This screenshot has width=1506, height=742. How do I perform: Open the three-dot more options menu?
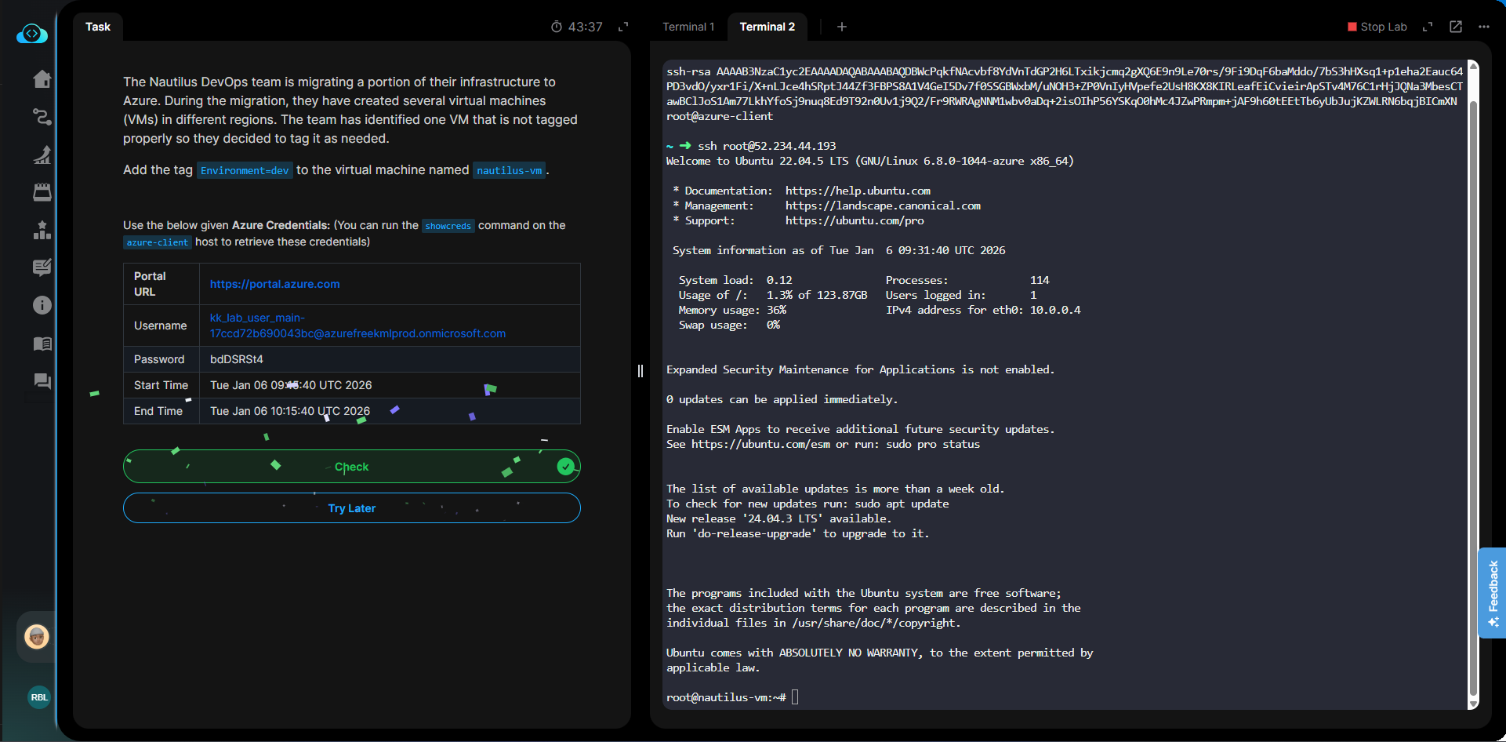1484,27
